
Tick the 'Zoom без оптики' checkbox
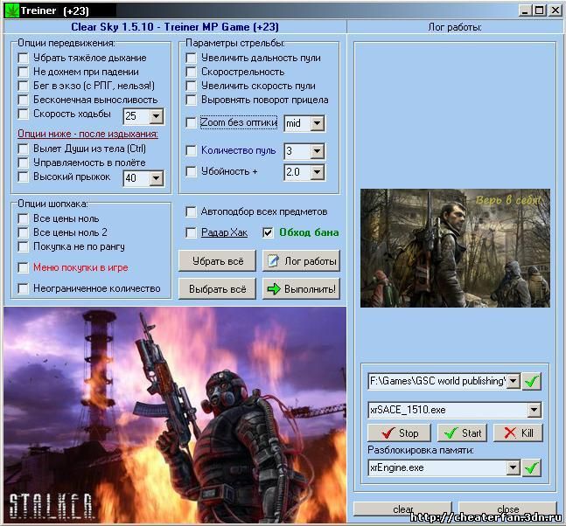pyautogui.click(x=191, y=123)
